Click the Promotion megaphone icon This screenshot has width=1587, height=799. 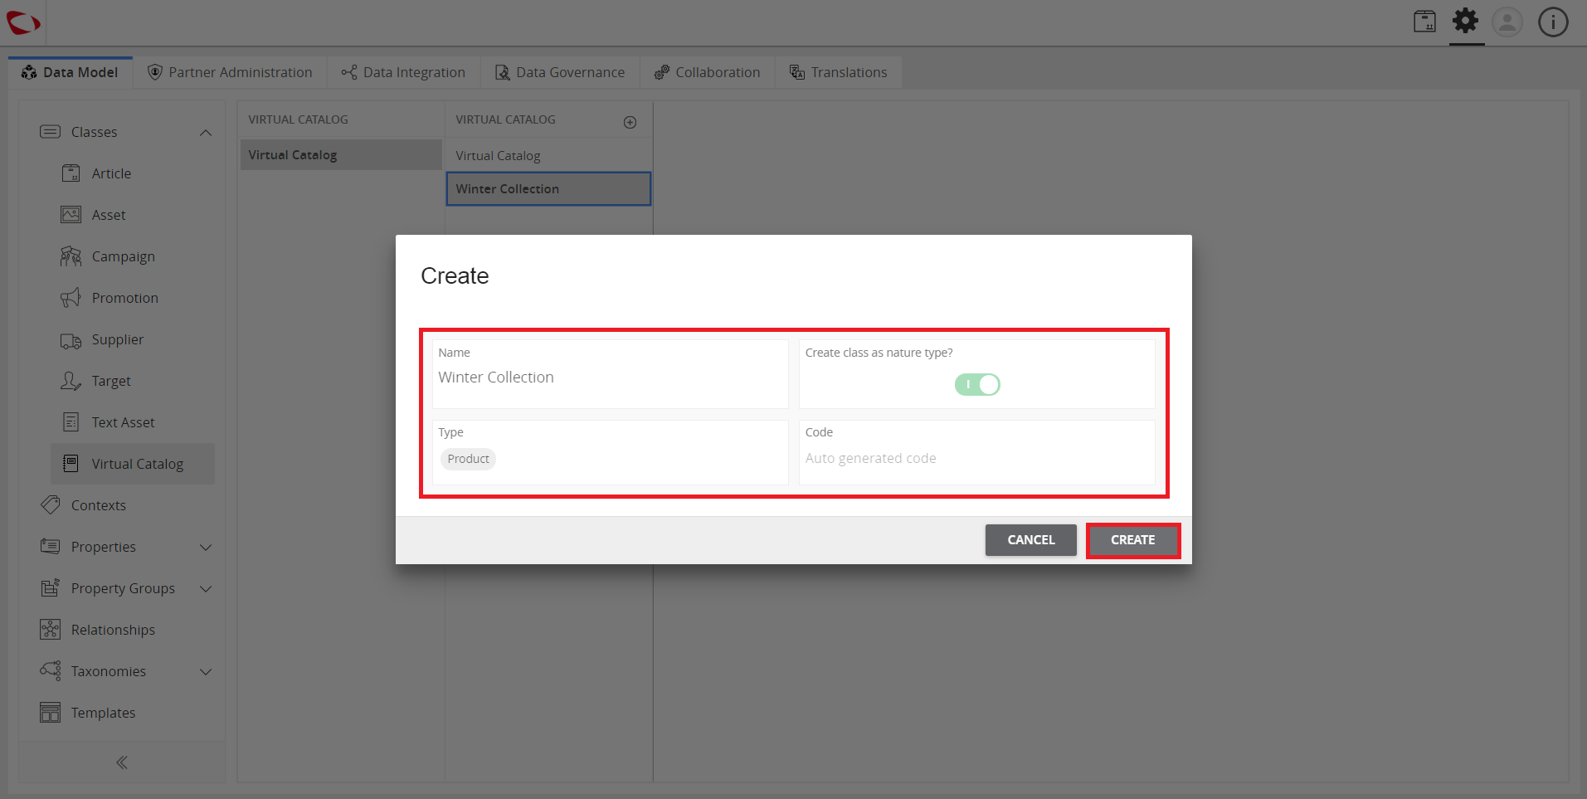(x=71, y=298)
